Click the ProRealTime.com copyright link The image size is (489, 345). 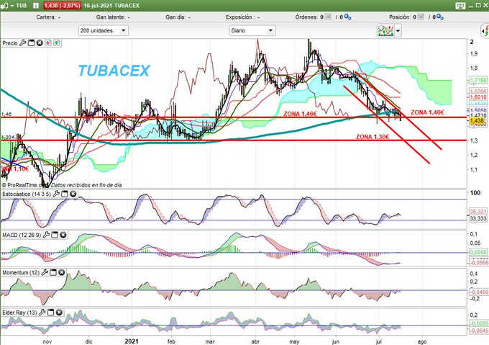pyautogui.click(x=26, y=185)
